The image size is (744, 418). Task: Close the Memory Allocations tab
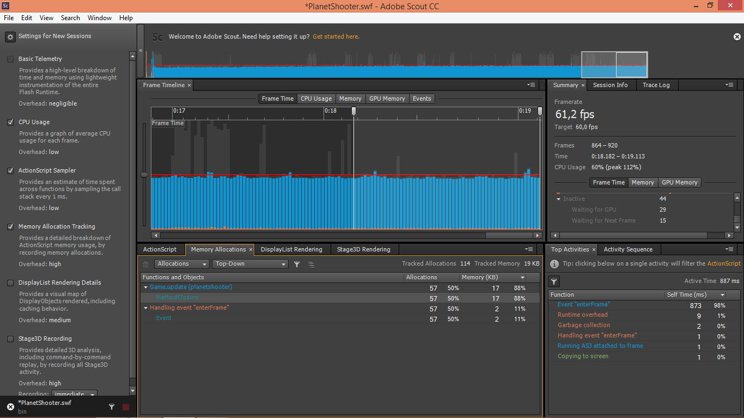click(251, 249)
